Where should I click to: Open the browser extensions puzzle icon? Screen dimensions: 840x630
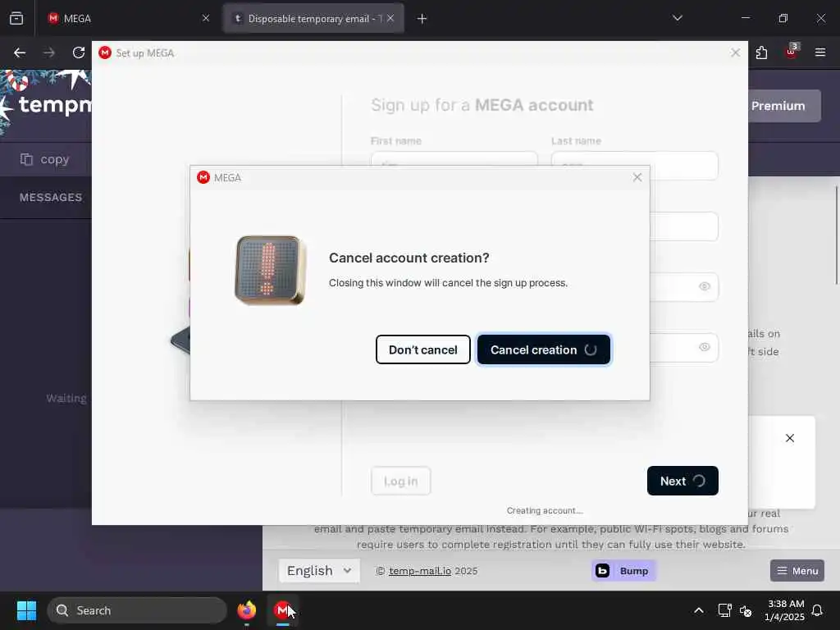click(761, 52)
